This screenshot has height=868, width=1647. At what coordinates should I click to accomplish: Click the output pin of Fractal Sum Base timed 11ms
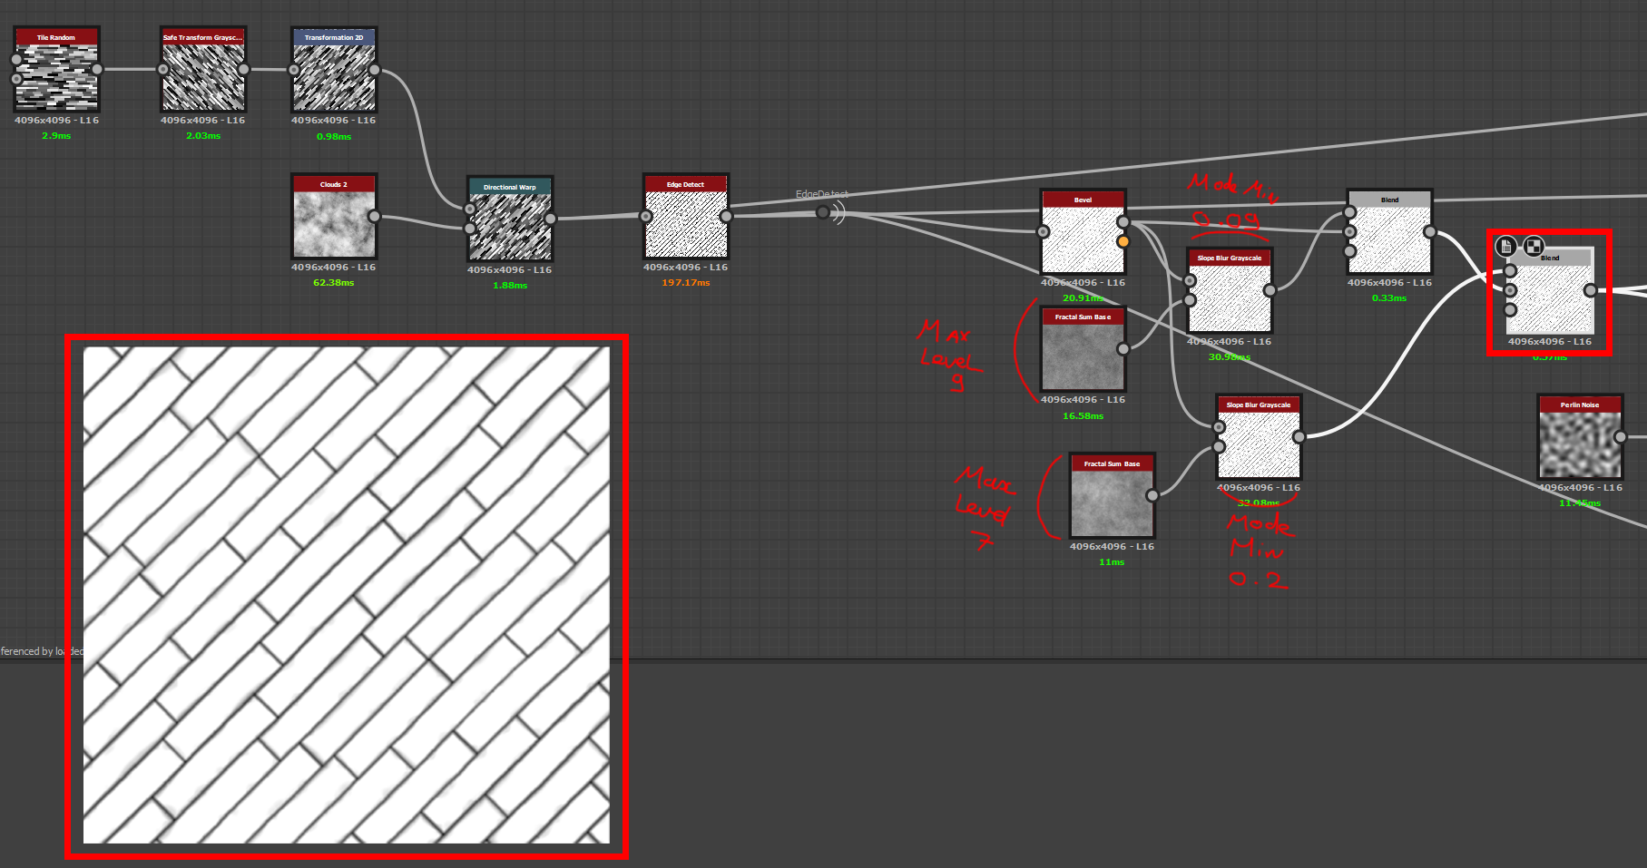1152,496
